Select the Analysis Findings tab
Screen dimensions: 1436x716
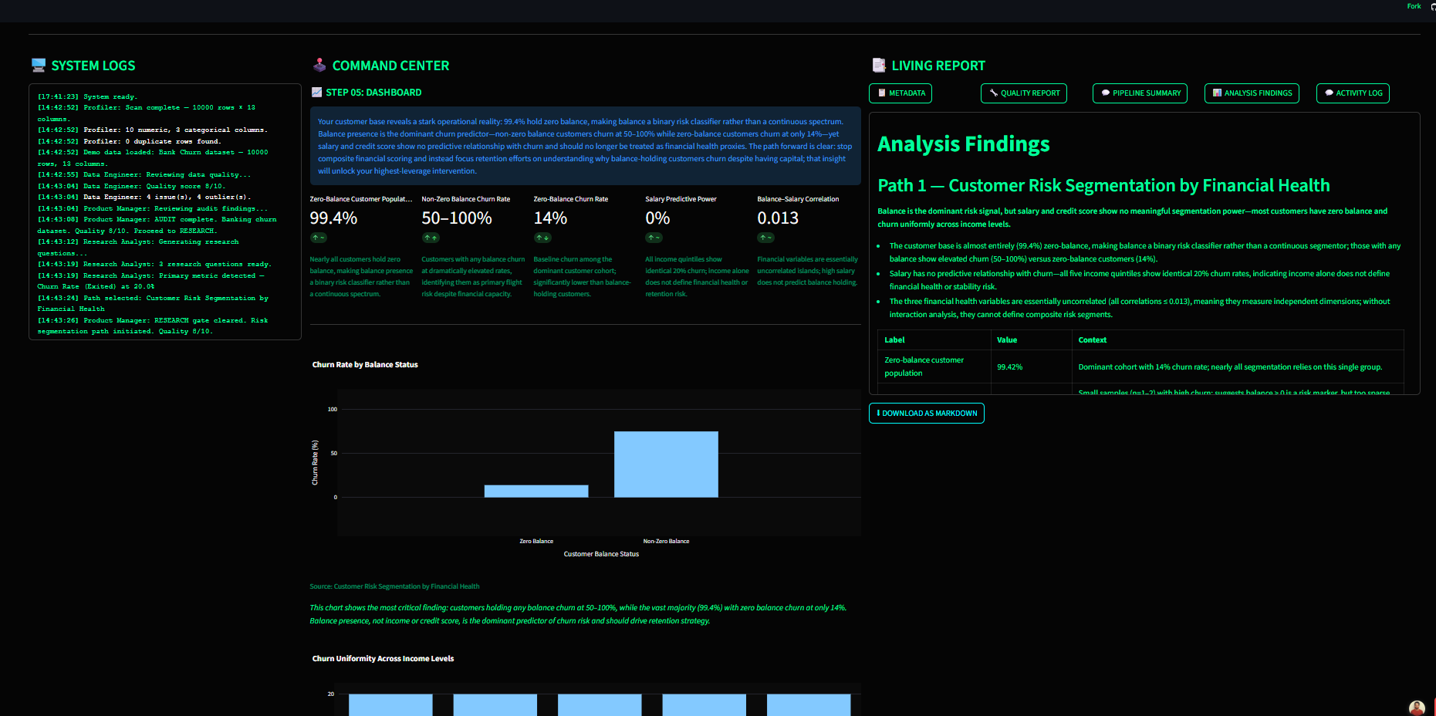tap(1252, 93)
